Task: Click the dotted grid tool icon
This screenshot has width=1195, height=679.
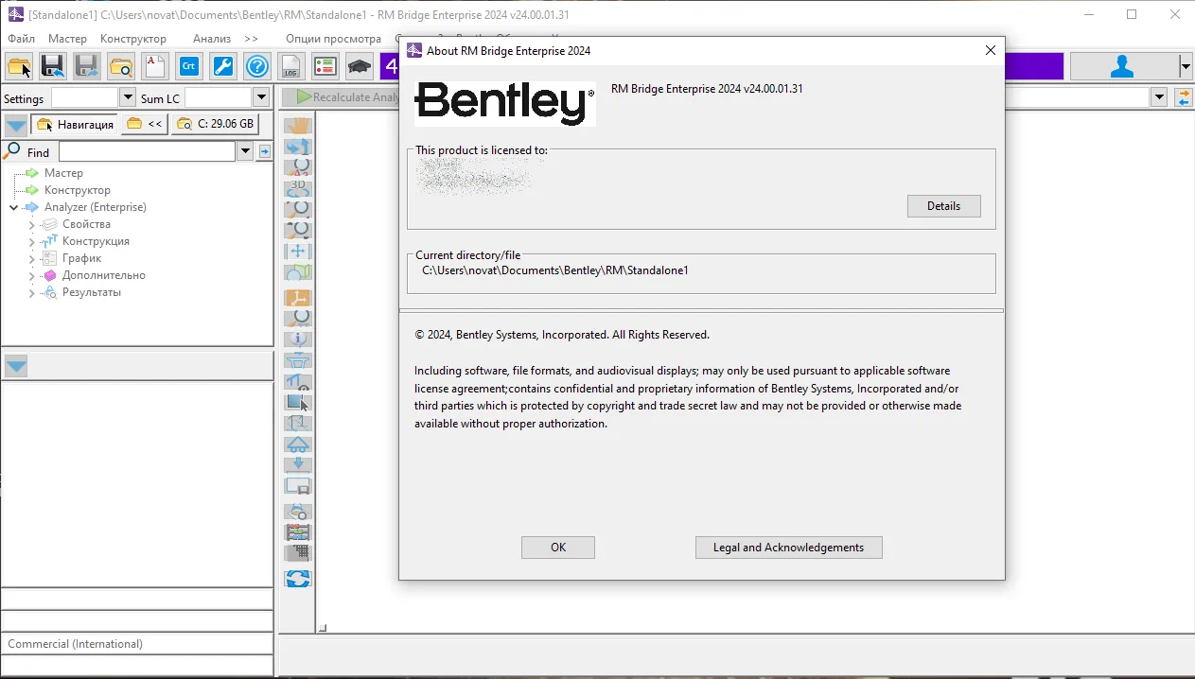Action: [298, 553]
